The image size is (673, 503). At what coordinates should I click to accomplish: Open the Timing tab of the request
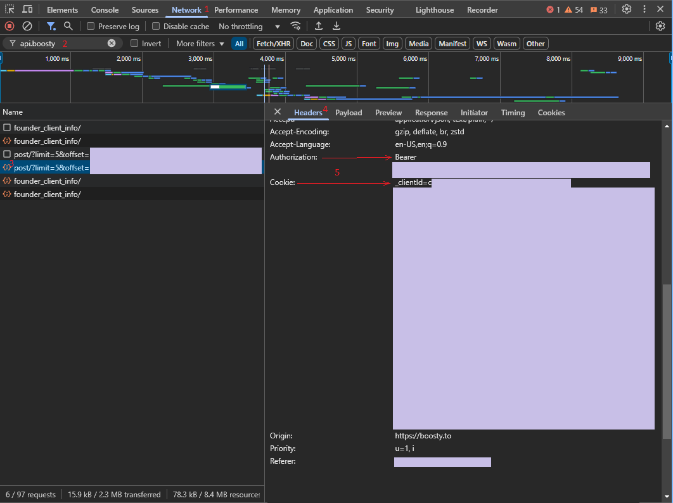pos(513,112)
